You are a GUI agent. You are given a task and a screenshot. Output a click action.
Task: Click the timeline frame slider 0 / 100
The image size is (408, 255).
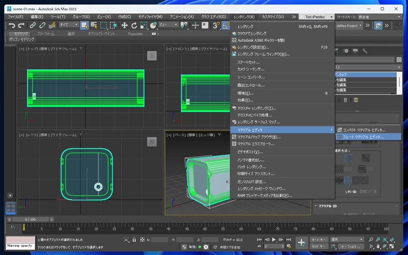pos(31,219)
